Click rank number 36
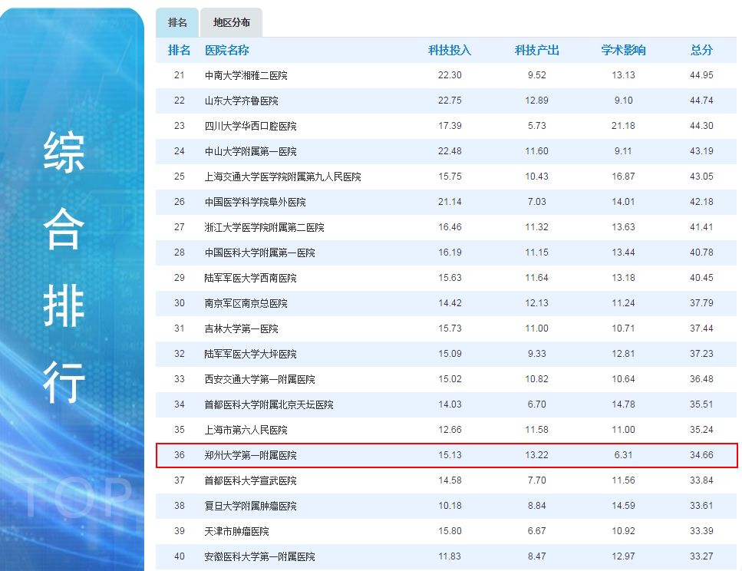 click(x=180, y=455)
